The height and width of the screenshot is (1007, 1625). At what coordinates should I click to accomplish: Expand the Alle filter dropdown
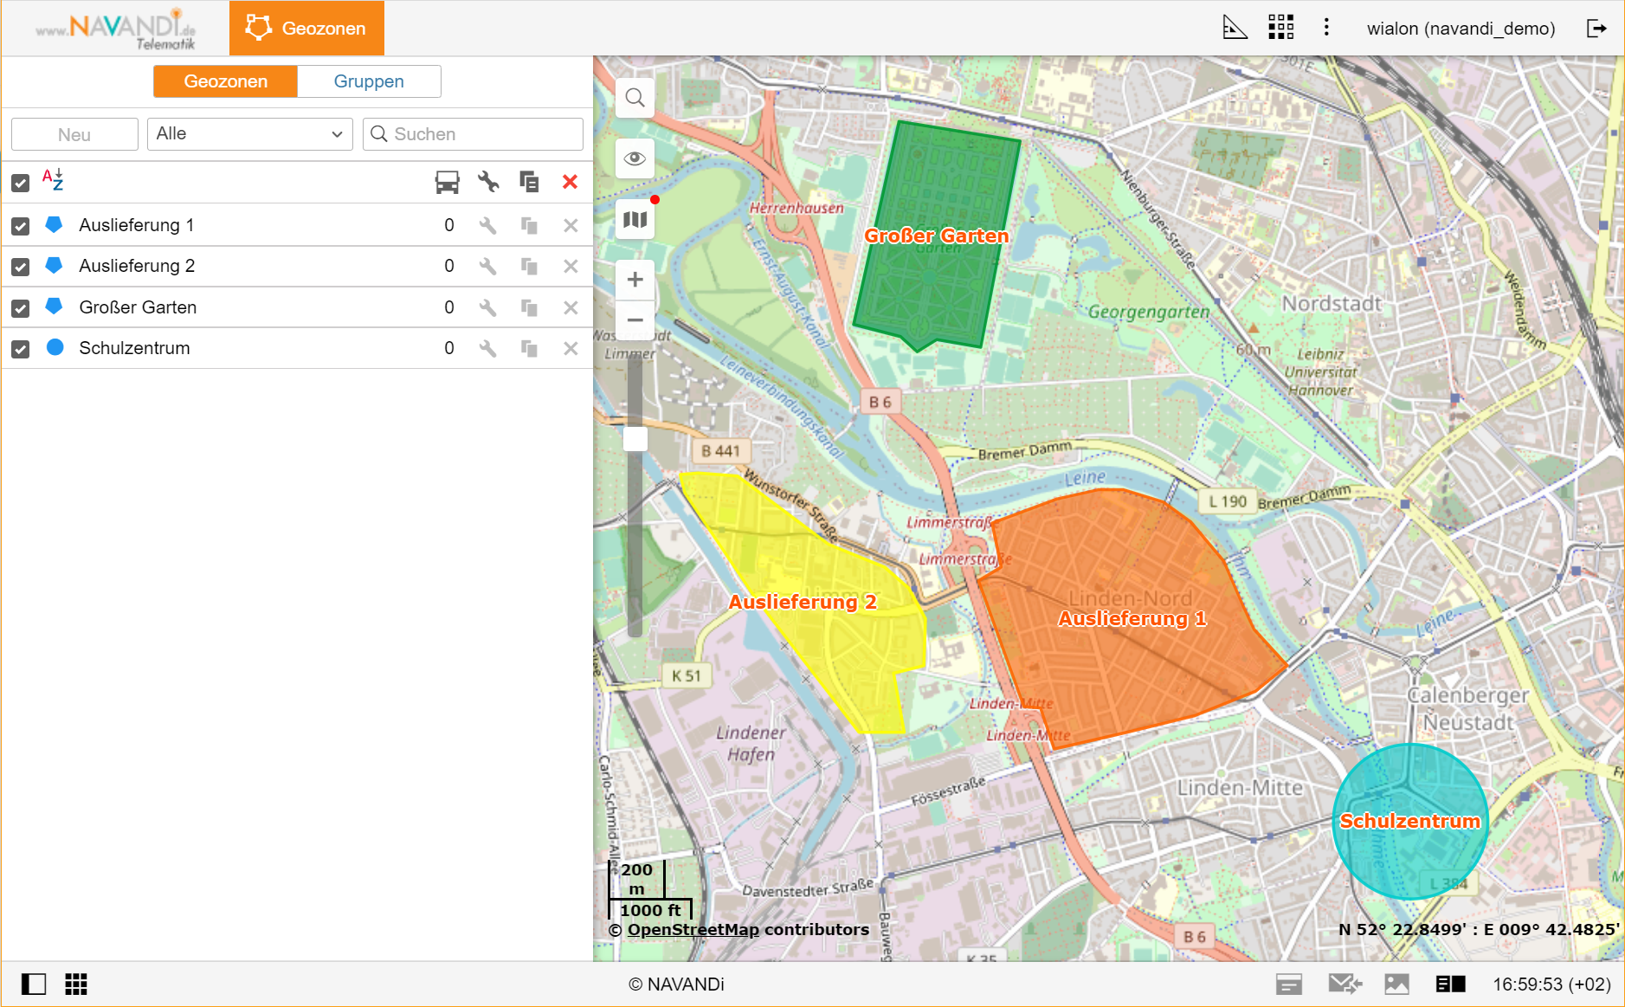[x=249, y=134]
